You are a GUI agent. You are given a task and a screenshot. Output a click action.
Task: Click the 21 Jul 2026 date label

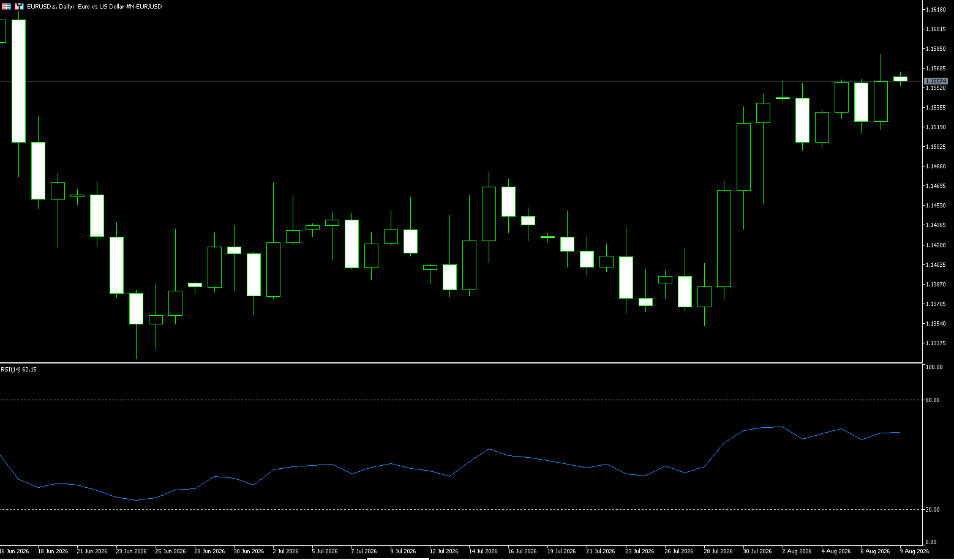click(601, 551)
